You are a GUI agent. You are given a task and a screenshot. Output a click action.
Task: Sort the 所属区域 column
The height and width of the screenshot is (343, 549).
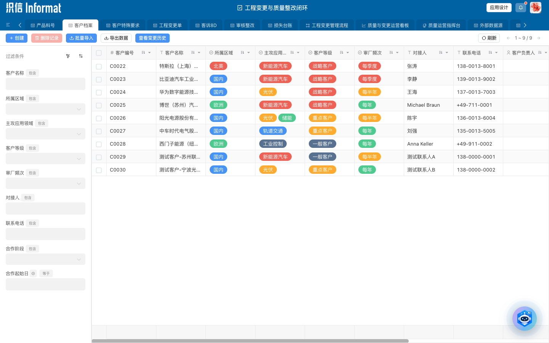[242, 53]
